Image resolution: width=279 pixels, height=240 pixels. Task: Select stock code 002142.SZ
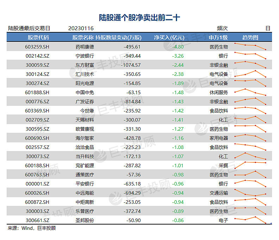pyautogui.click(x=38, y=56)
